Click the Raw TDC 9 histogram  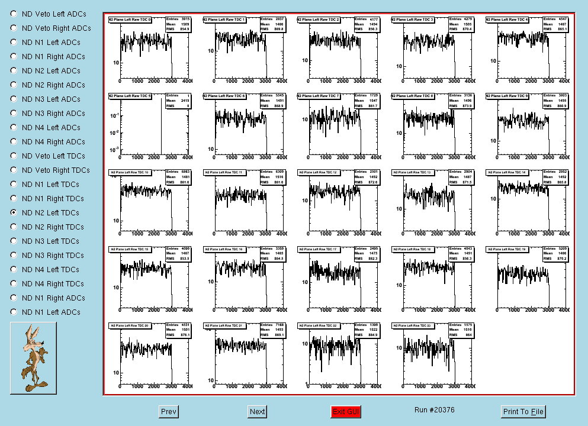527,126
